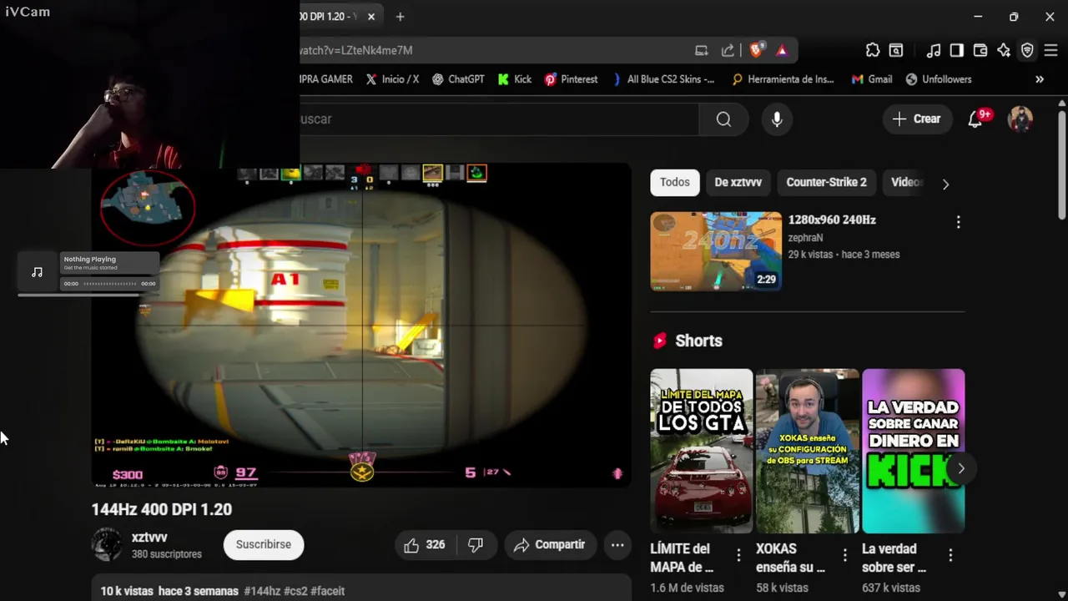Click Brave Rewards triangle icon
The height and width of the screenshot is (601, 1068).
pyautogui.click(x=782, y=50)
